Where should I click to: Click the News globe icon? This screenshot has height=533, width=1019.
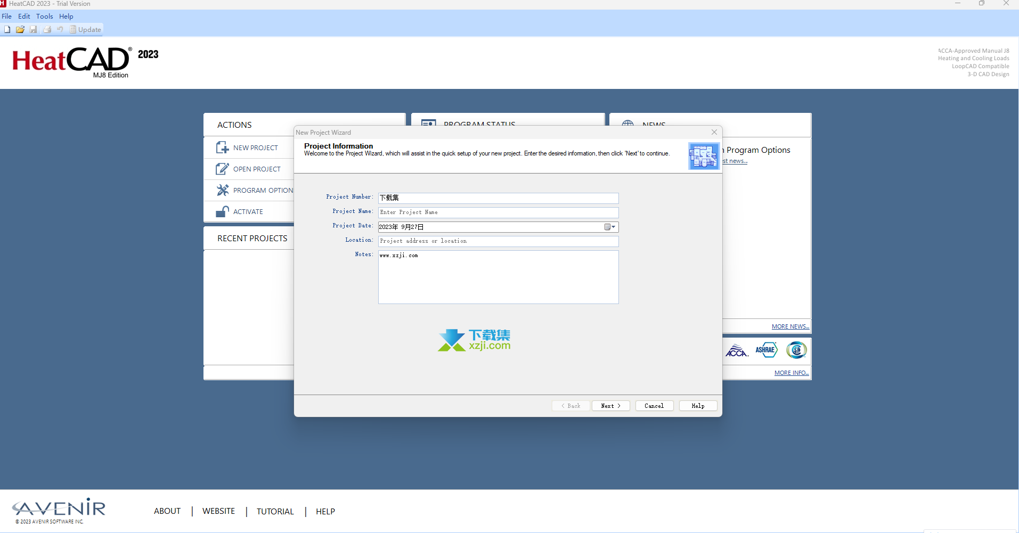point(628,124)
